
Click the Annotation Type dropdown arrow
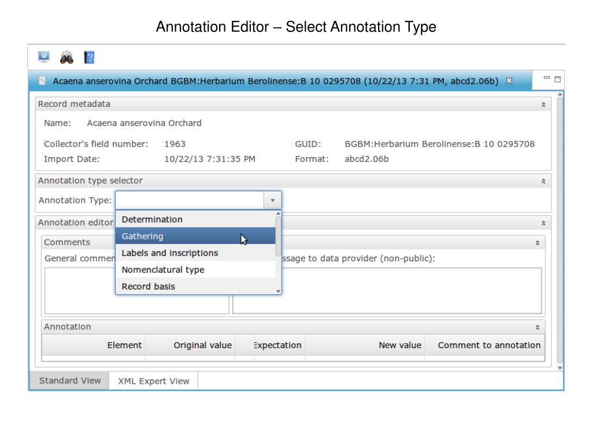[x=272, y=201]
